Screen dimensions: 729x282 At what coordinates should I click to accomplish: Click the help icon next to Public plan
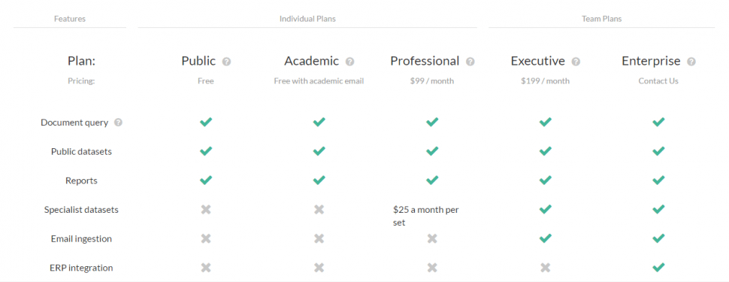[x=226, y=62]
